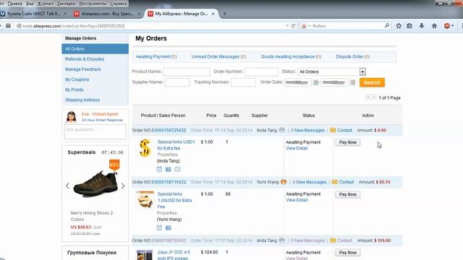Screen dimensions: 463x260
Task: Show next Superdeals item arrow
Action: tap(123, 186)
